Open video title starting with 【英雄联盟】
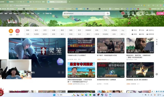164x97 pixels. point(137,80)
